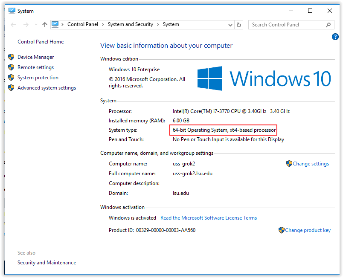This screenshot has height=278, width=343.
Task: Expand chevron after System and Security
Action: (158, 24)
